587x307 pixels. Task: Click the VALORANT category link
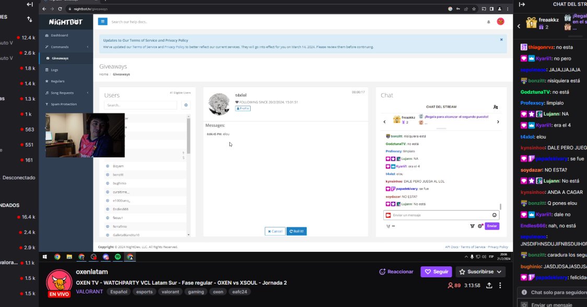pos(89,292)
